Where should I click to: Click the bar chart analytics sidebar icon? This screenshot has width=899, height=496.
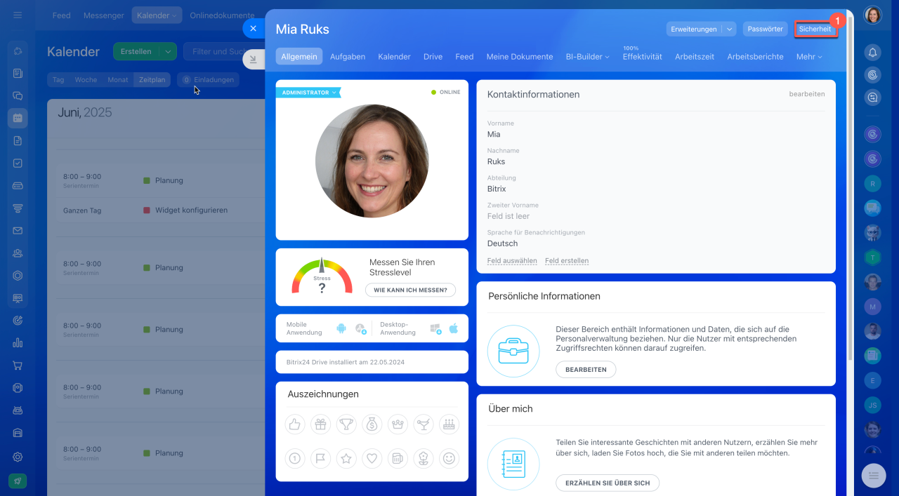[18, 342]
